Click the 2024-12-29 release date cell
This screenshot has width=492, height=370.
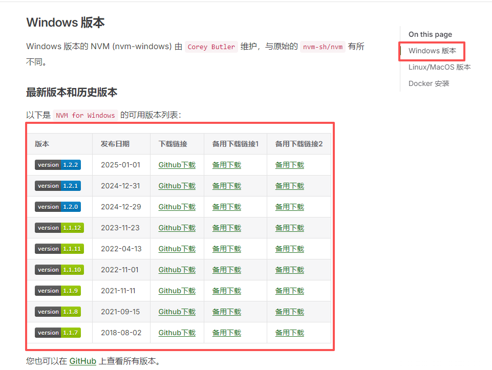(121, 207)
